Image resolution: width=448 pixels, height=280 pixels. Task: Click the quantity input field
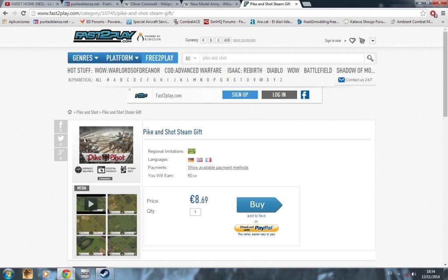point(195,212)
